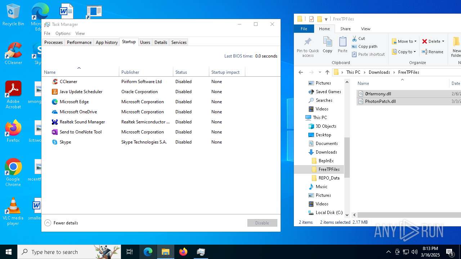The image size is (461, 259).
Task: Click Paste shortcut in ribbon
Action: point(368,54)
